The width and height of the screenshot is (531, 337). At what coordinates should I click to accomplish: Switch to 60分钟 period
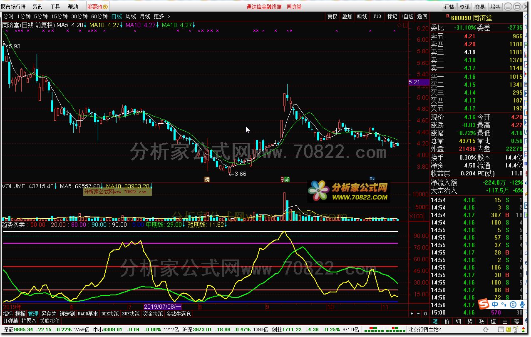pyautogui.click(x=99, y=16)
